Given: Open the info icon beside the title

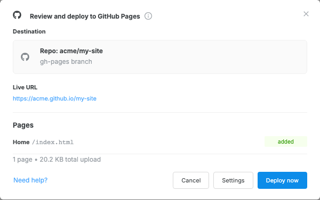Looking at the screenshot, I should click(x=148, y=16).
